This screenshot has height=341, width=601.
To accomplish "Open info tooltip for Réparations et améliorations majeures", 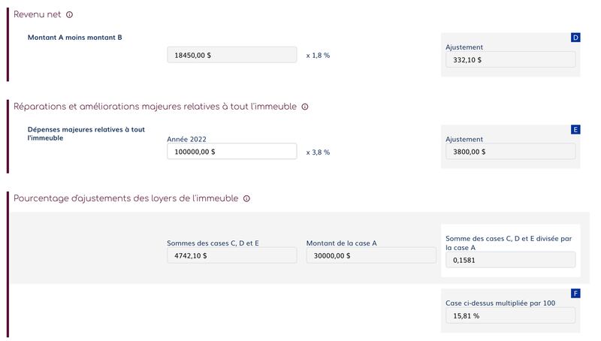I will (x=305, y=107).
